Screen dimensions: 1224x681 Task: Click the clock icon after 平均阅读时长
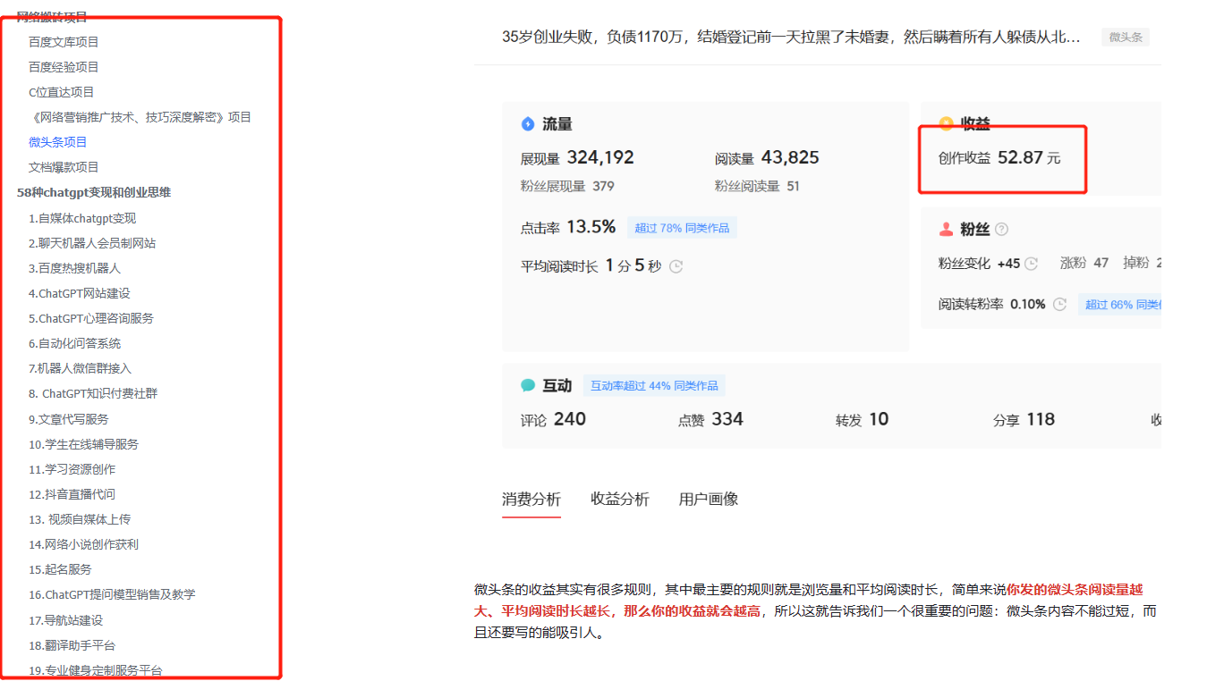click(x=676, y=266)
